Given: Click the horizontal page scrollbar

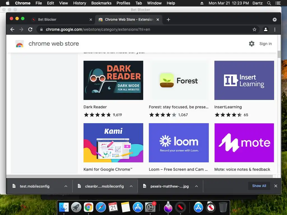Looking at the screenshot, I should coord(140,176).
